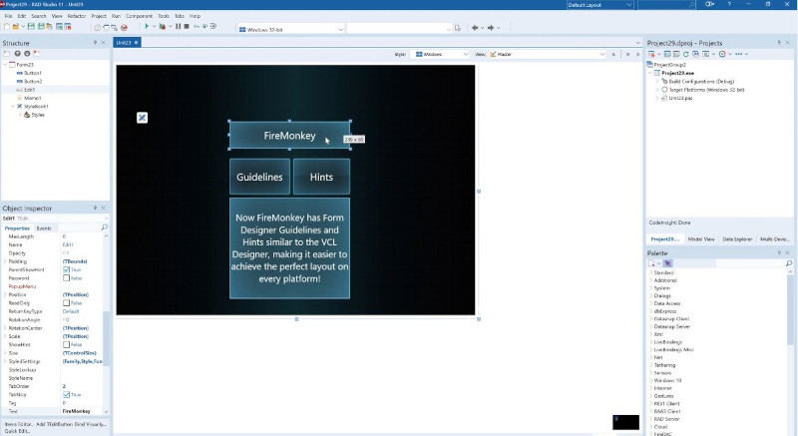798x436 pixels.
Task: Click the New item icon in main toolbar
Action: tap(7, 27)
